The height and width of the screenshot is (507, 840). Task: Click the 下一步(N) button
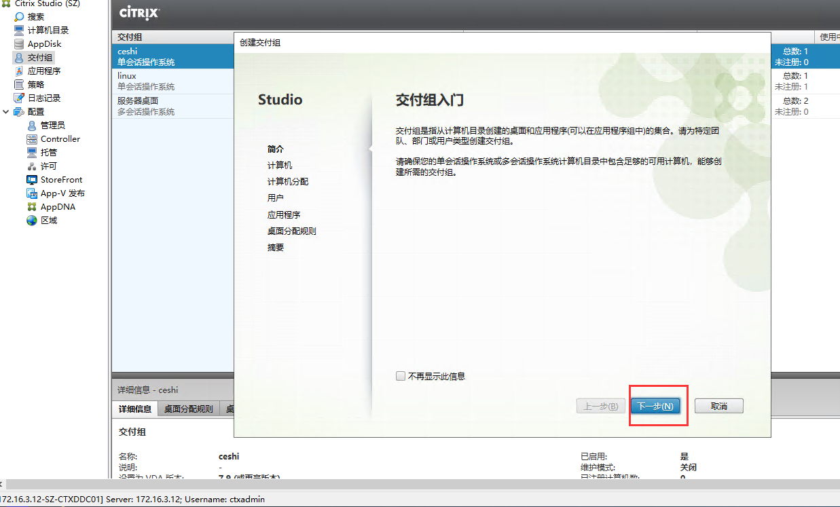click(x=656, y=405)
